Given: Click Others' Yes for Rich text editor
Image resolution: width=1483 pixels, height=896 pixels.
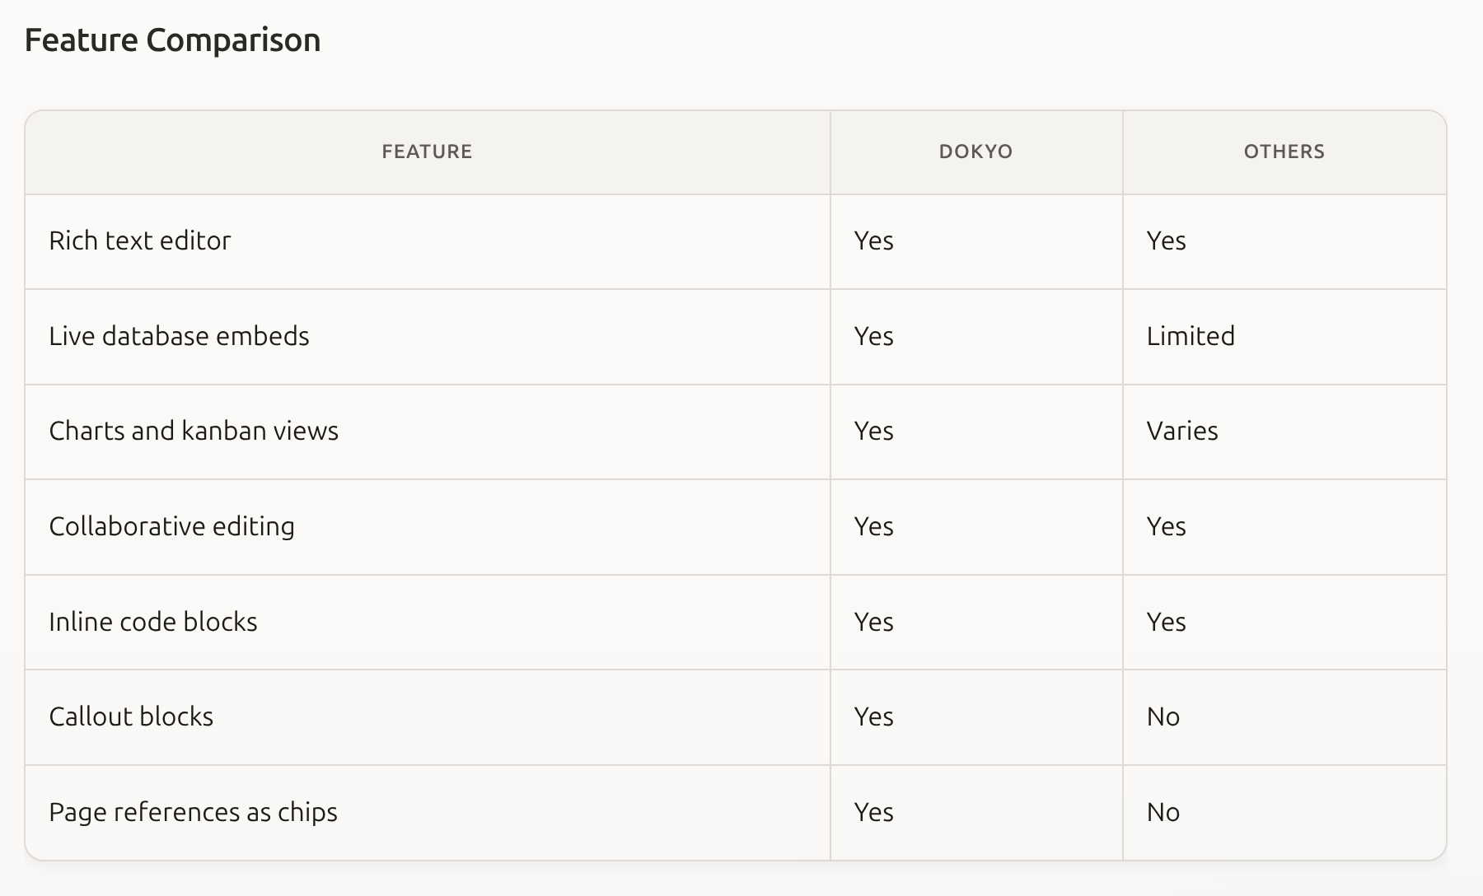Looking at the screenshot, I should point(1284,241).
